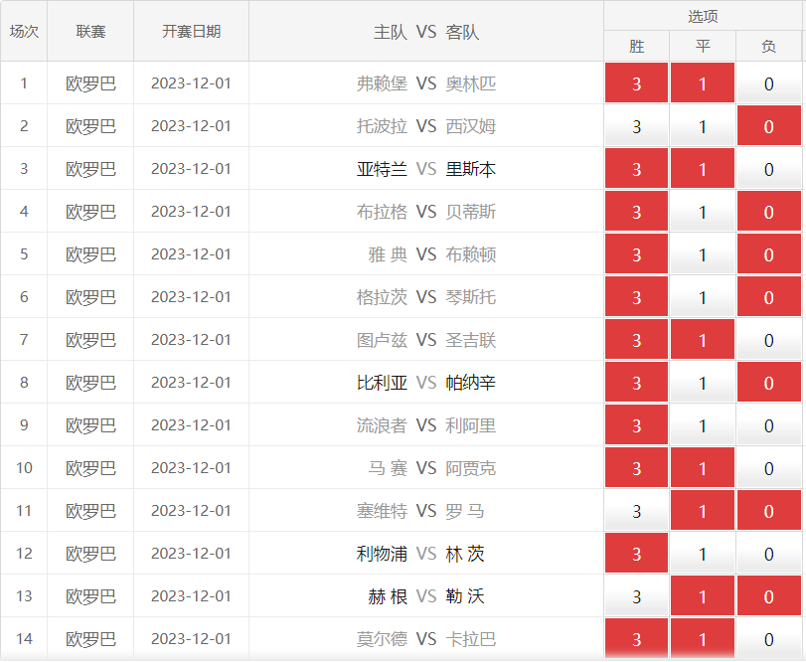Screen dimensions: 806x662
Task: Deselect lose option 0 for 布拉格 VS 贝蒂斯
Action: (769, 212)
